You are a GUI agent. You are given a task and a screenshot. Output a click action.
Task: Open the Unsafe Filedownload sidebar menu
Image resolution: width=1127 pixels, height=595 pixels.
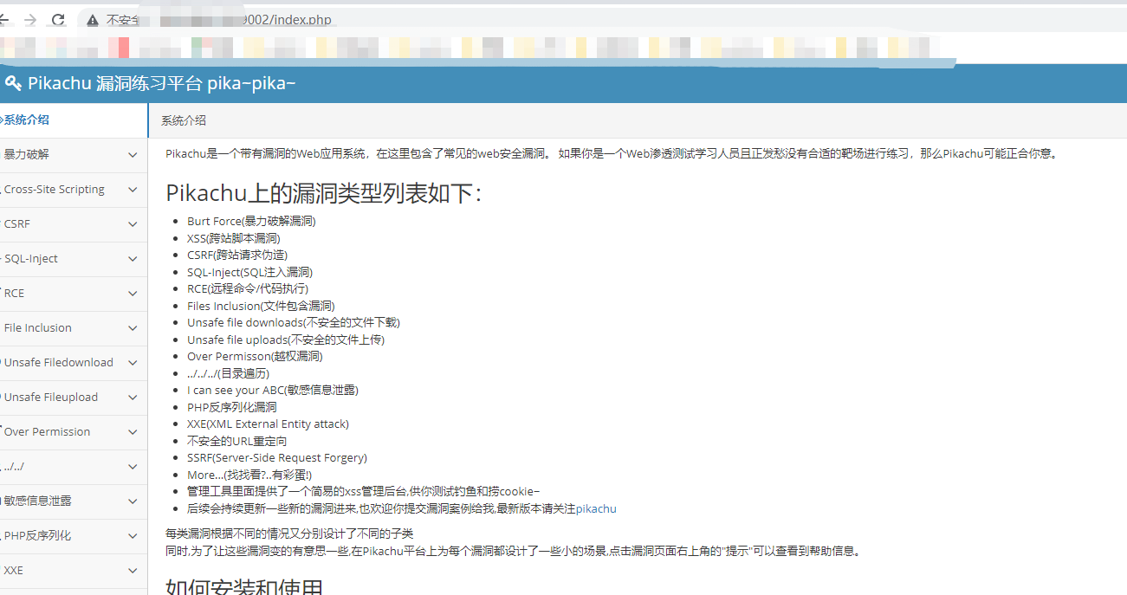(x=74, y=363)
